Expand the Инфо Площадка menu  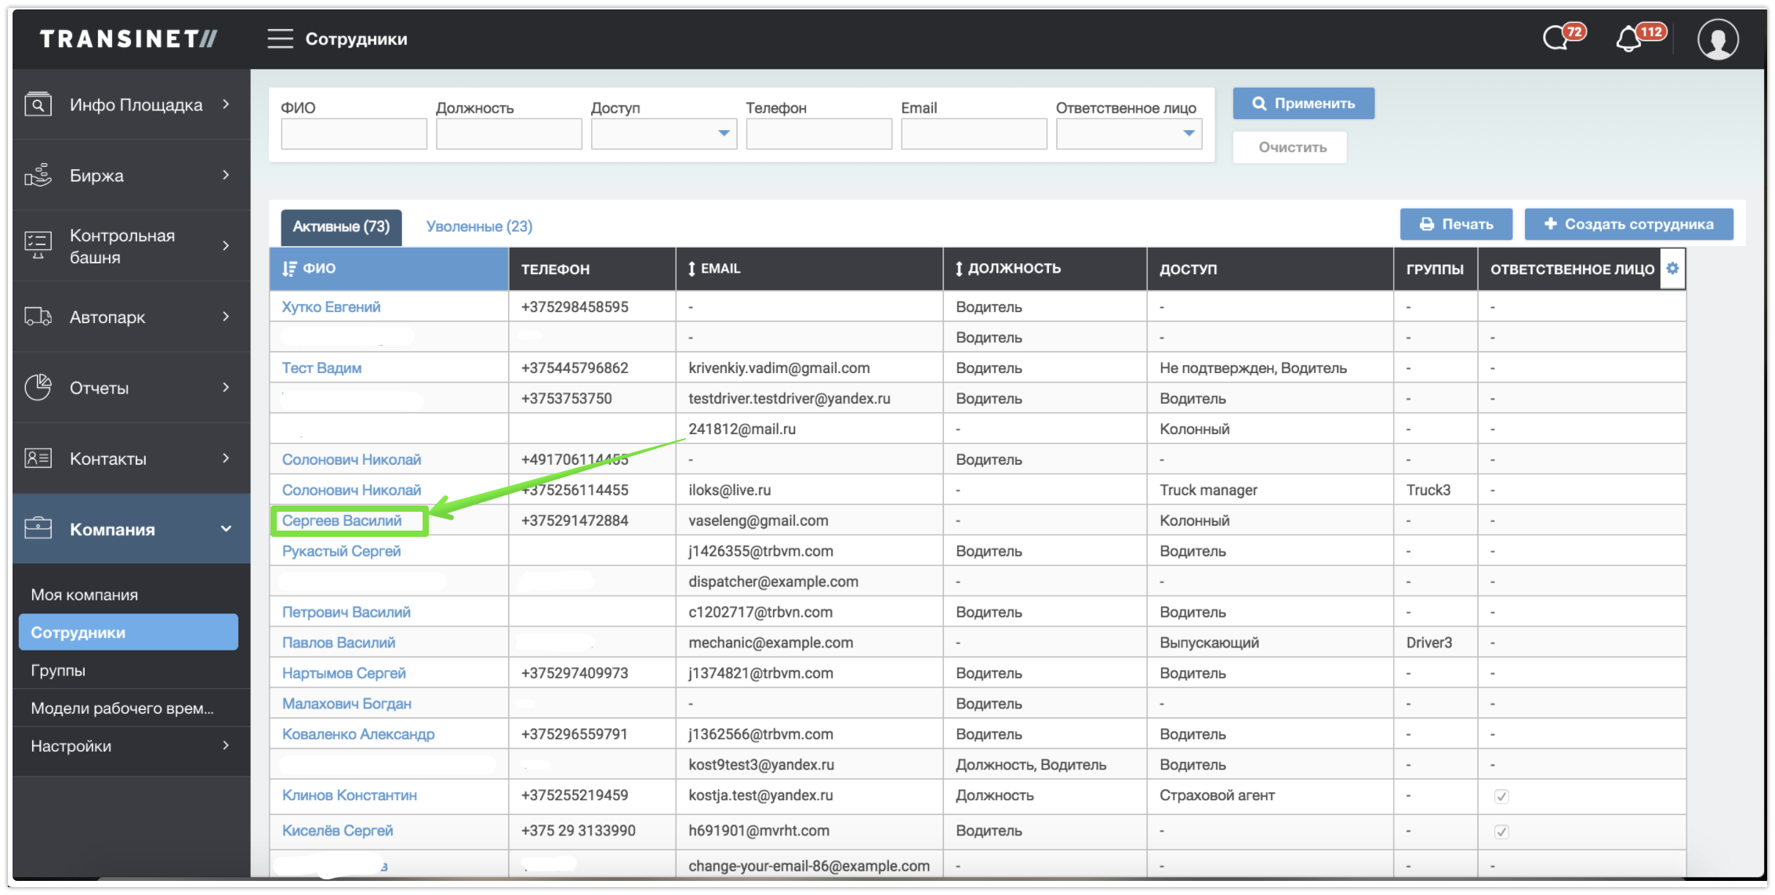click(226, 104)
